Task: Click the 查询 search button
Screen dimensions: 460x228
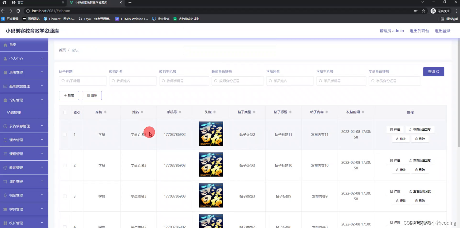Action: click(x=434, y=72)
